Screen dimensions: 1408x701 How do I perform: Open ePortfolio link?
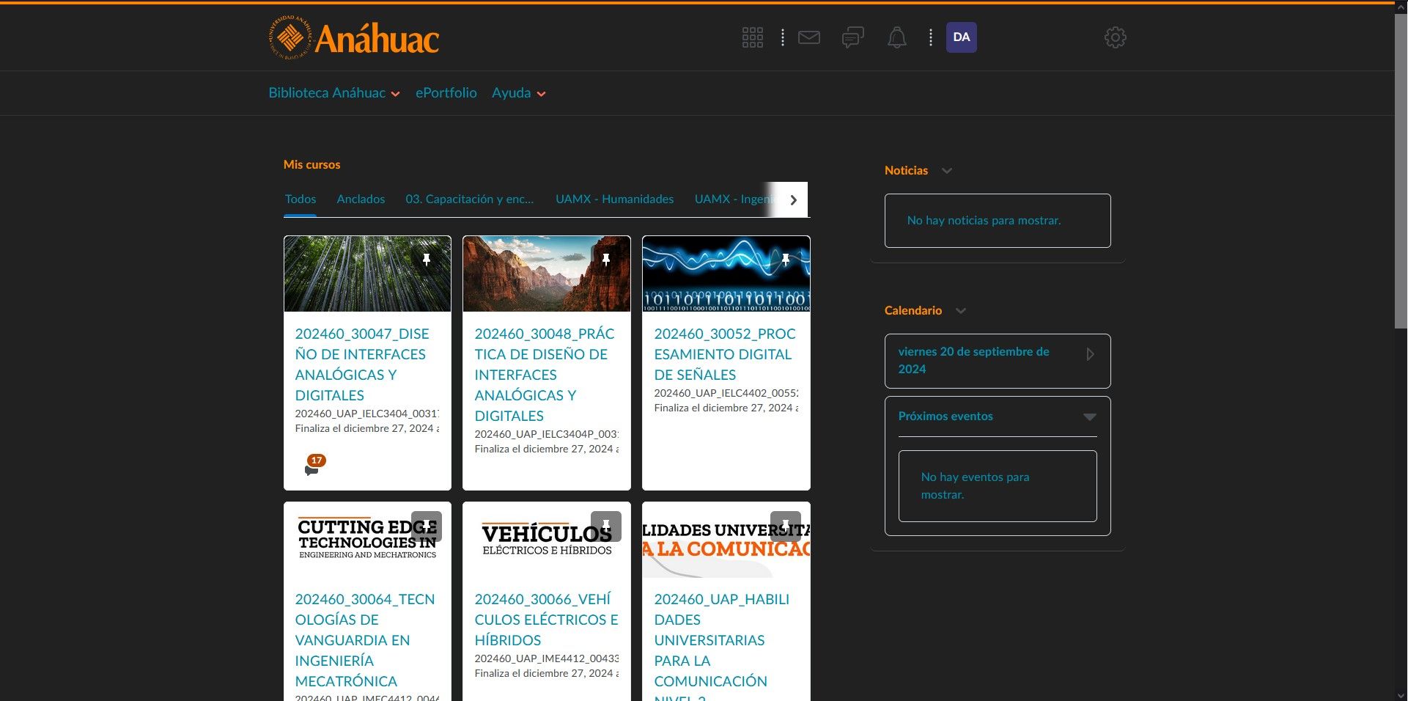click(x=446, y=93)
